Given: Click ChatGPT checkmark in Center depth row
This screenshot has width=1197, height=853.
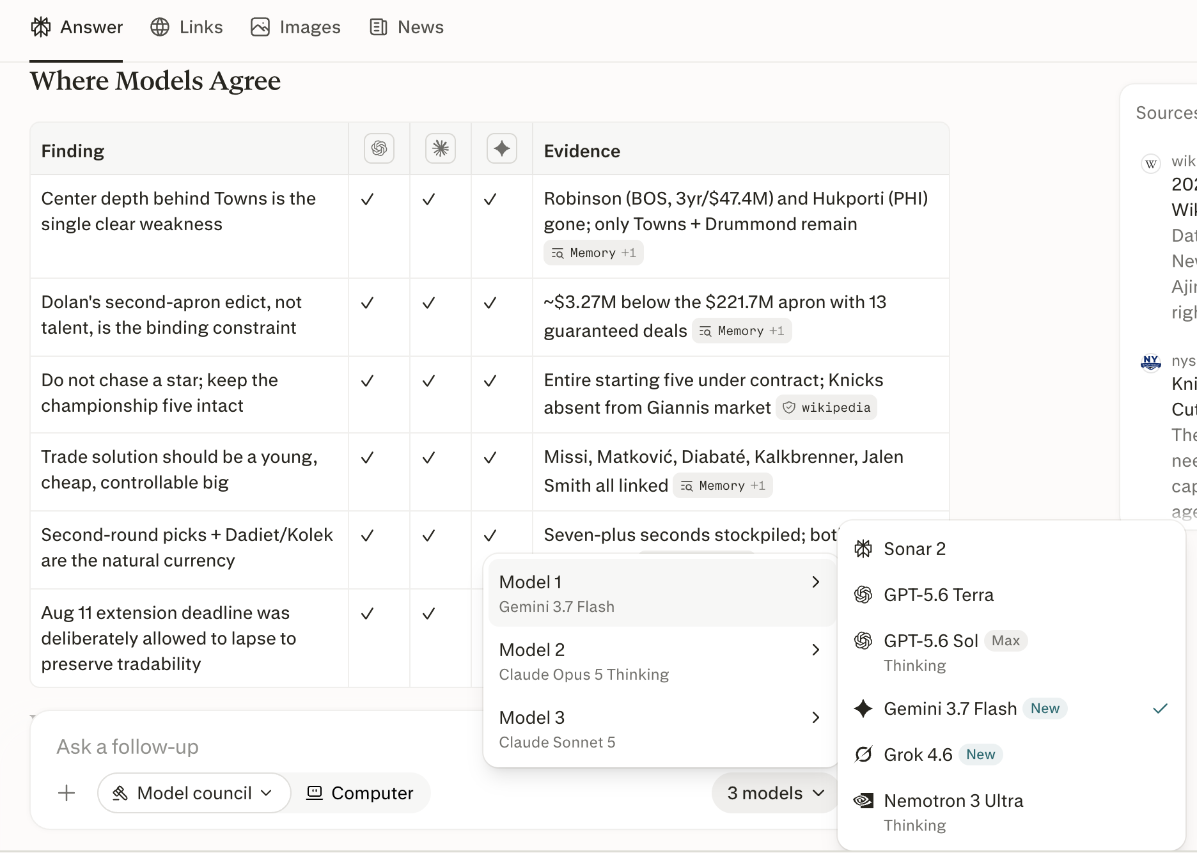Looking at the screenshot, I should pos(367,200).
